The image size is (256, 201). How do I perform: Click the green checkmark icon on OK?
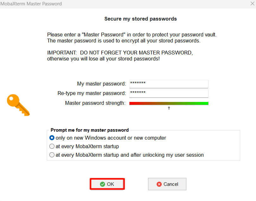tap(102, 184)
